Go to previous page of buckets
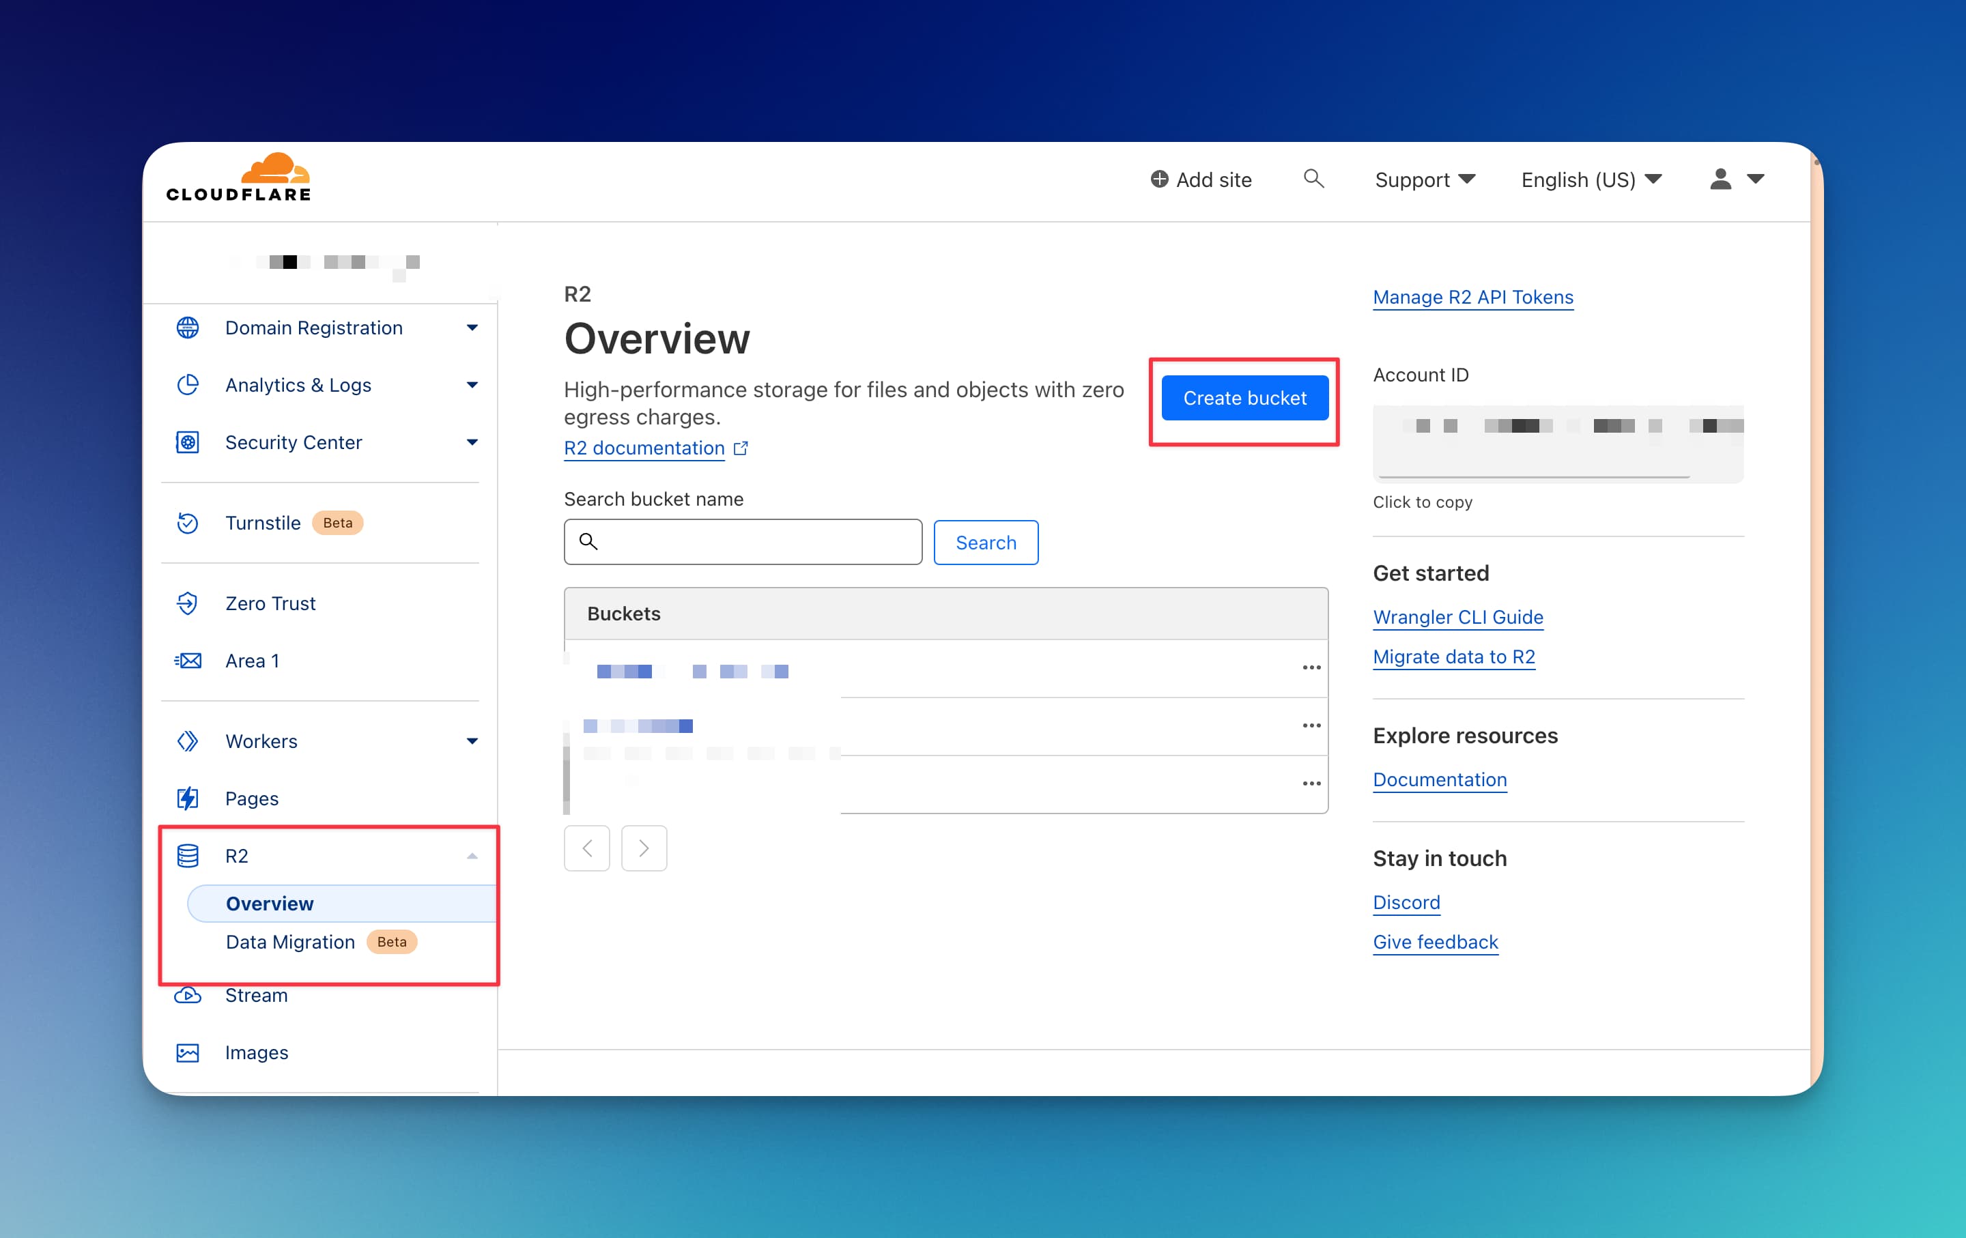Screen dimensions: 1966x1238 click(x=587, y=848)
